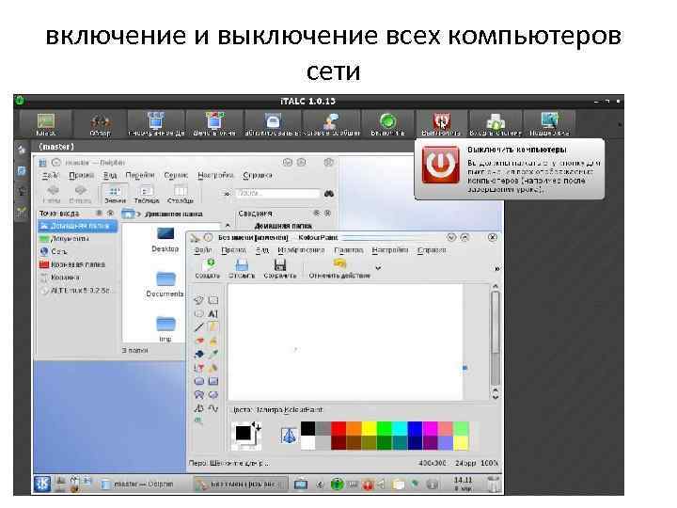Select the Line tool in KolourPaint
This screenshot has height=508, width=677.
[199, 327]
